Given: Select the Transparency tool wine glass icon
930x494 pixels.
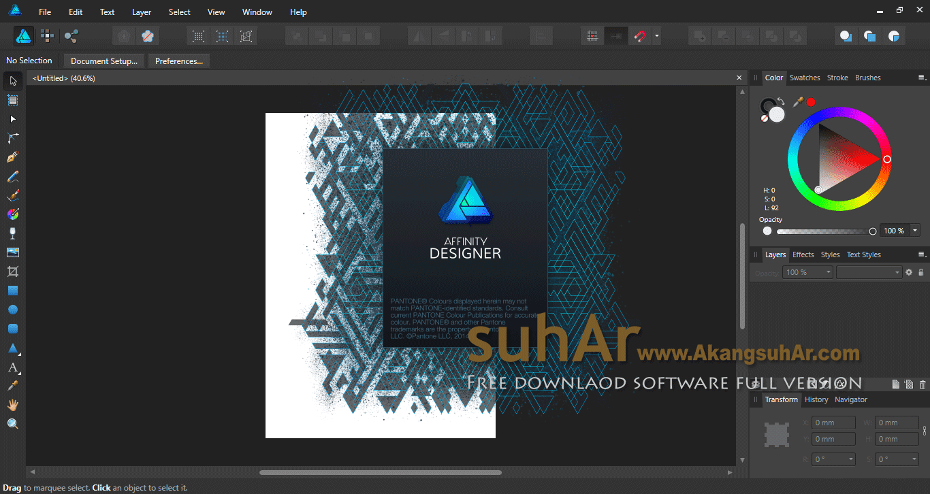Looking at the screenshot, I should point(13,233).
